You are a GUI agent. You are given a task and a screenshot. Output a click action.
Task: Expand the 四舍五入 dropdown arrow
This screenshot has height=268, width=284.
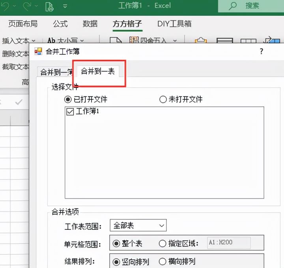[x=175, y=41]
